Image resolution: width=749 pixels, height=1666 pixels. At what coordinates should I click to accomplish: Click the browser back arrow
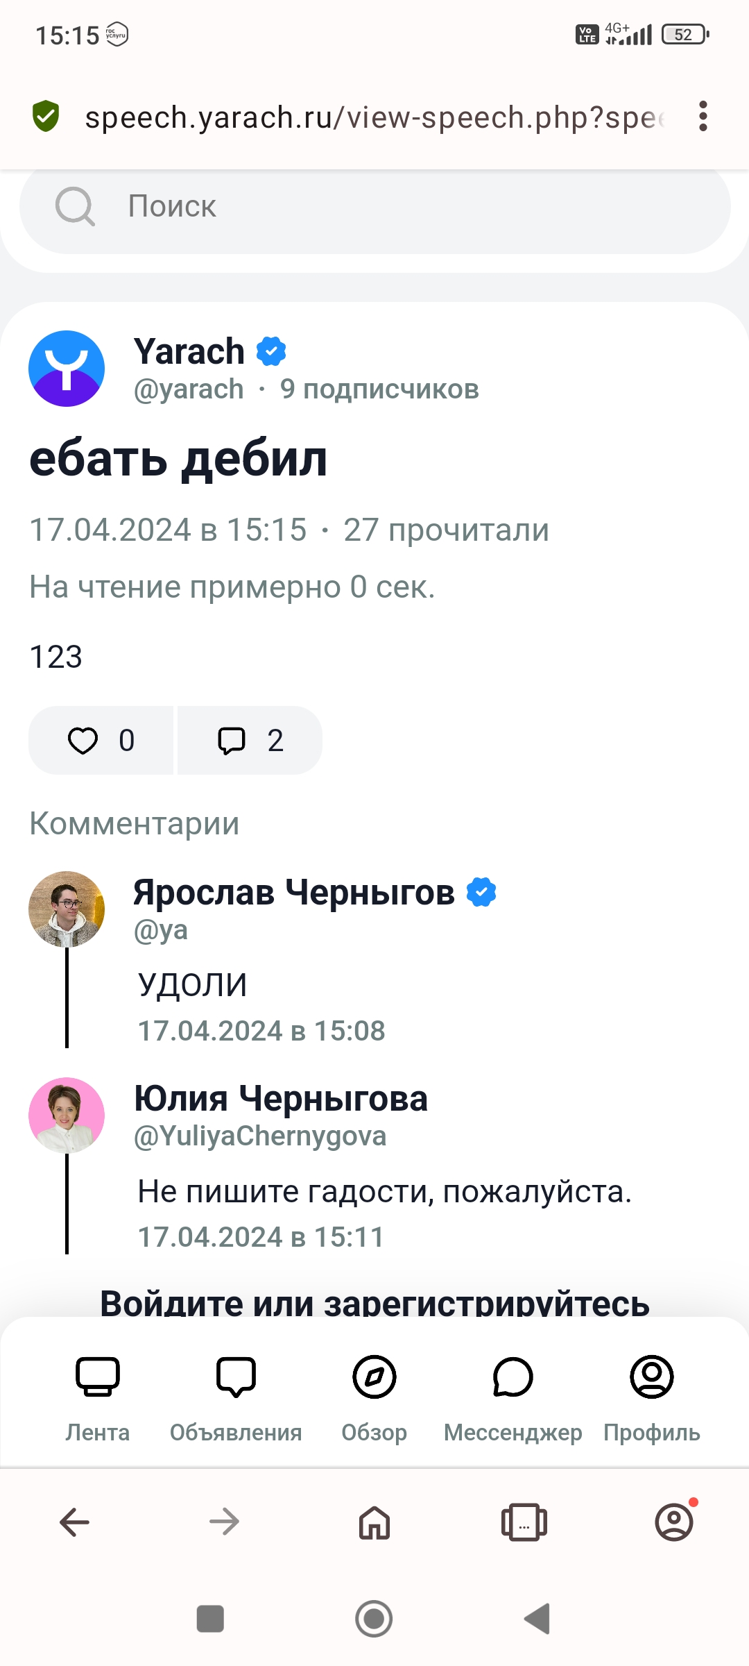coord(74,1522)
